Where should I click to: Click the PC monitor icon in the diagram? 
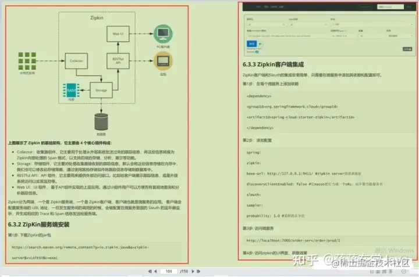click(163, 34)
